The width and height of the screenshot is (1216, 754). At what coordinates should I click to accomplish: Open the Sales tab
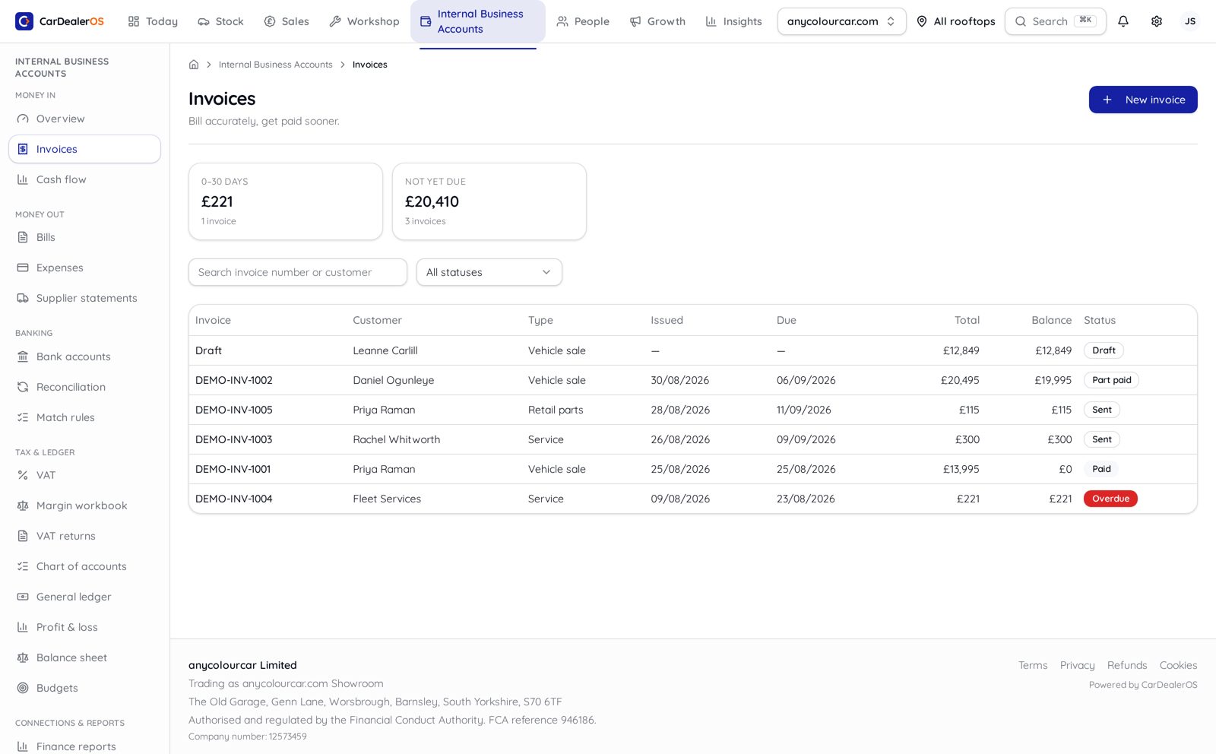click(x=287, y=21)
